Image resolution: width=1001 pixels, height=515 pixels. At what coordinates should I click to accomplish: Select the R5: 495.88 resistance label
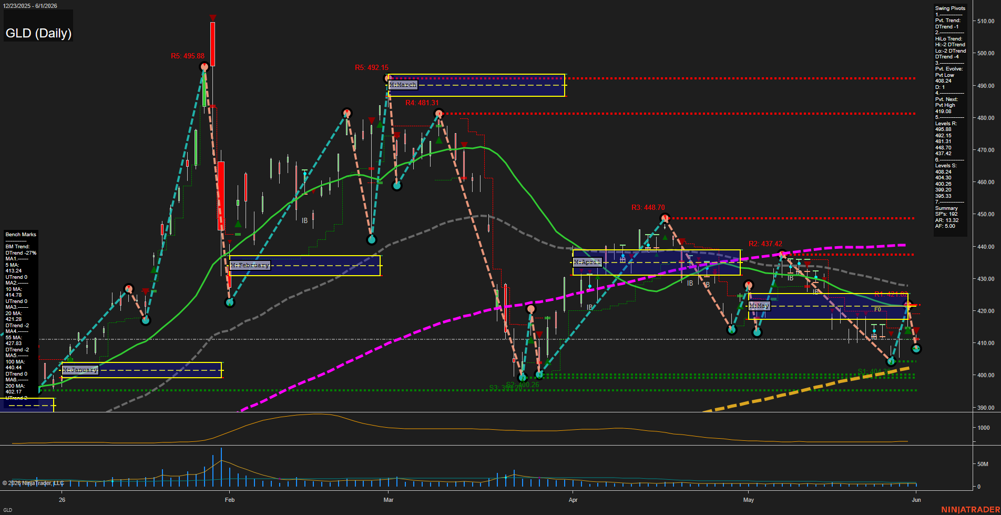point(188,56)
